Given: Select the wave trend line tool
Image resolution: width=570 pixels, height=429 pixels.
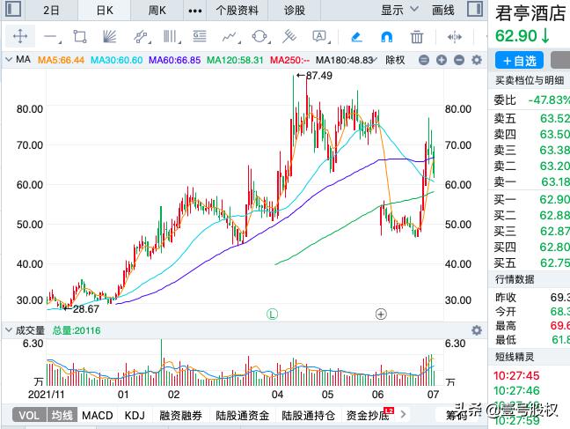Looking at the screenshot, I should [x=230, y=37].
